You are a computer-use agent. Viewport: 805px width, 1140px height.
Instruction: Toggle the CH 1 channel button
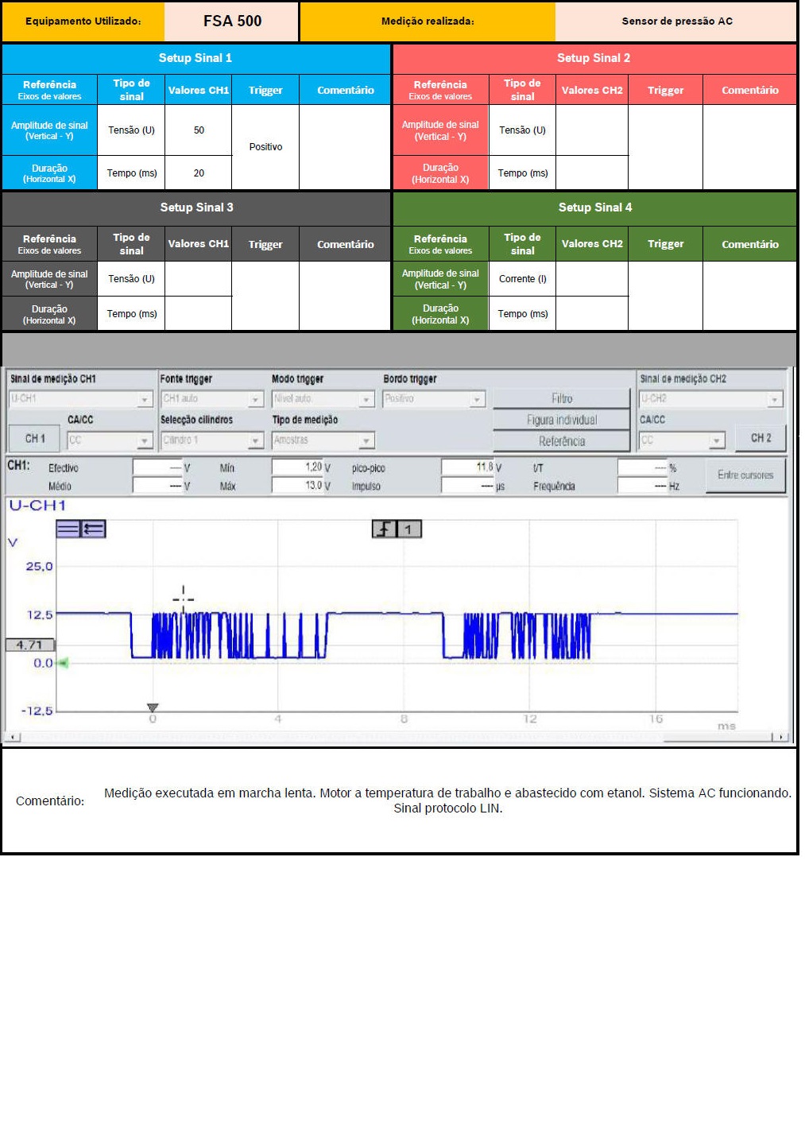click(x=36, y=439)
